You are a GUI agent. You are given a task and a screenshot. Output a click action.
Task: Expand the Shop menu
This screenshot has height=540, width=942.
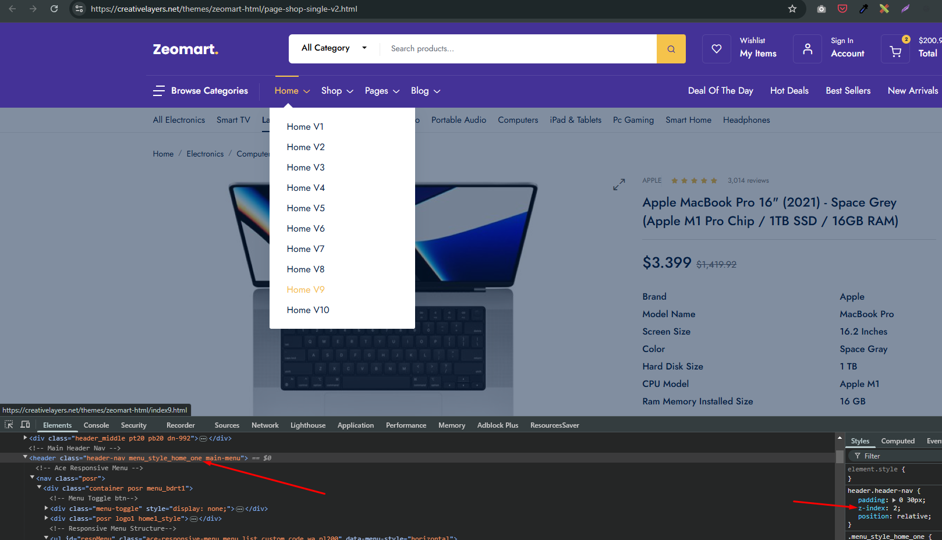click(337, 91)
